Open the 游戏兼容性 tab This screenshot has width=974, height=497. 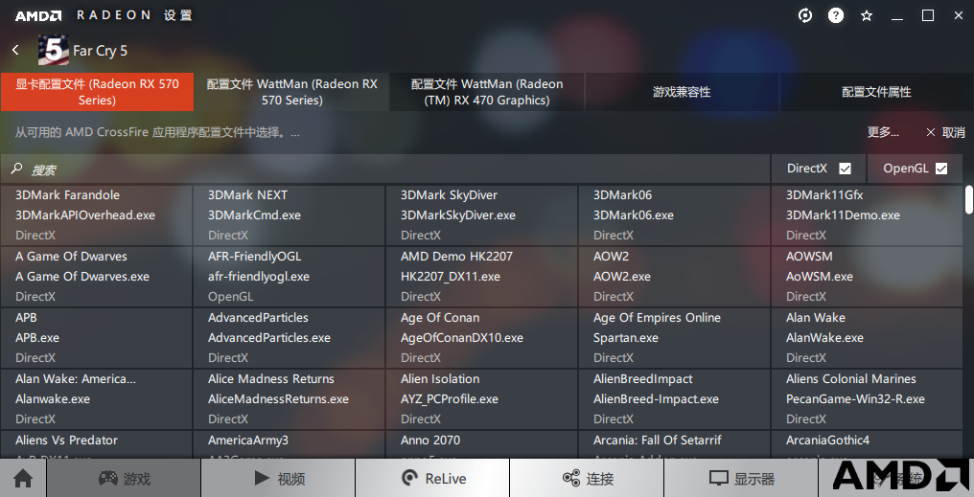coord(682,92)
